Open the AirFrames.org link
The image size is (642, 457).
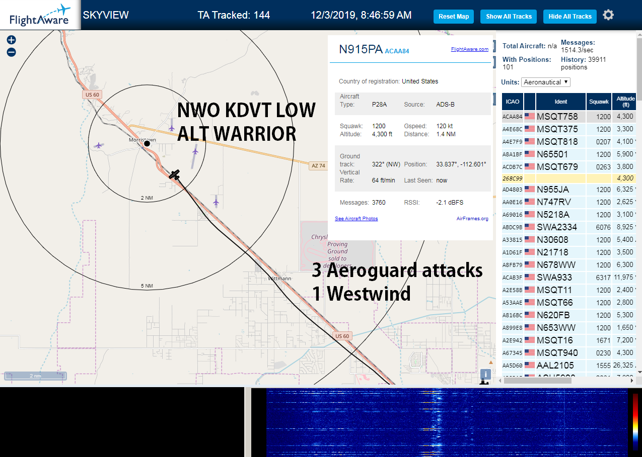(472, 219)
